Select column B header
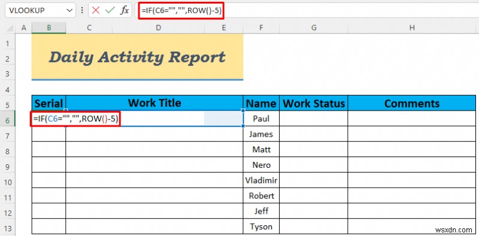The width and height of the screenshot is (479, 236). pyautogui.click(x=48, y=27)
